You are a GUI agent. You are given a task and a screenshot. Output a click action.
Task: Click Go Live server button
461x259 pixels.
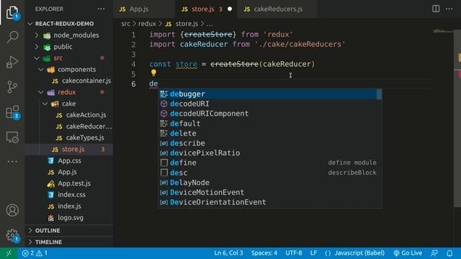(x=408, y=253)
